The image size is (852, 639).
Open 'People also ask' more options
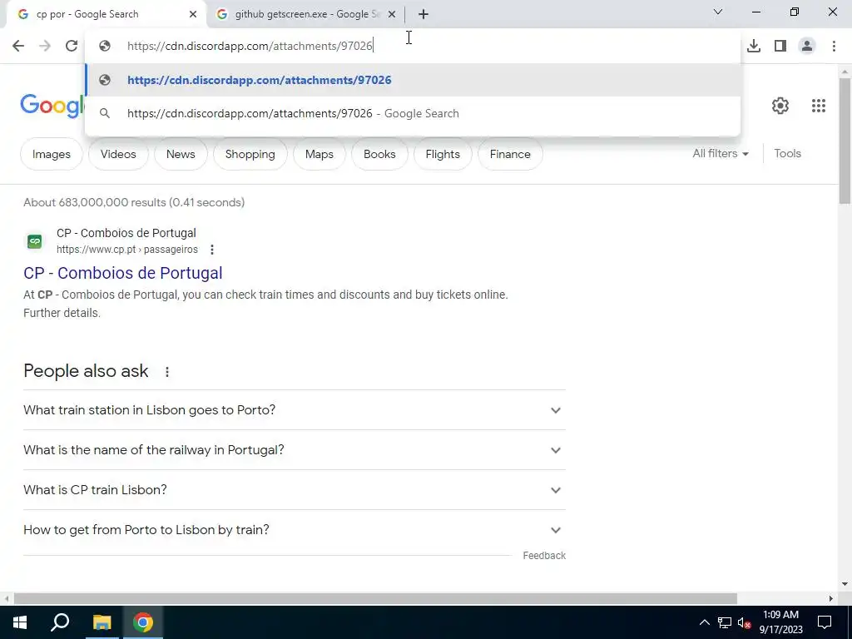167,372
